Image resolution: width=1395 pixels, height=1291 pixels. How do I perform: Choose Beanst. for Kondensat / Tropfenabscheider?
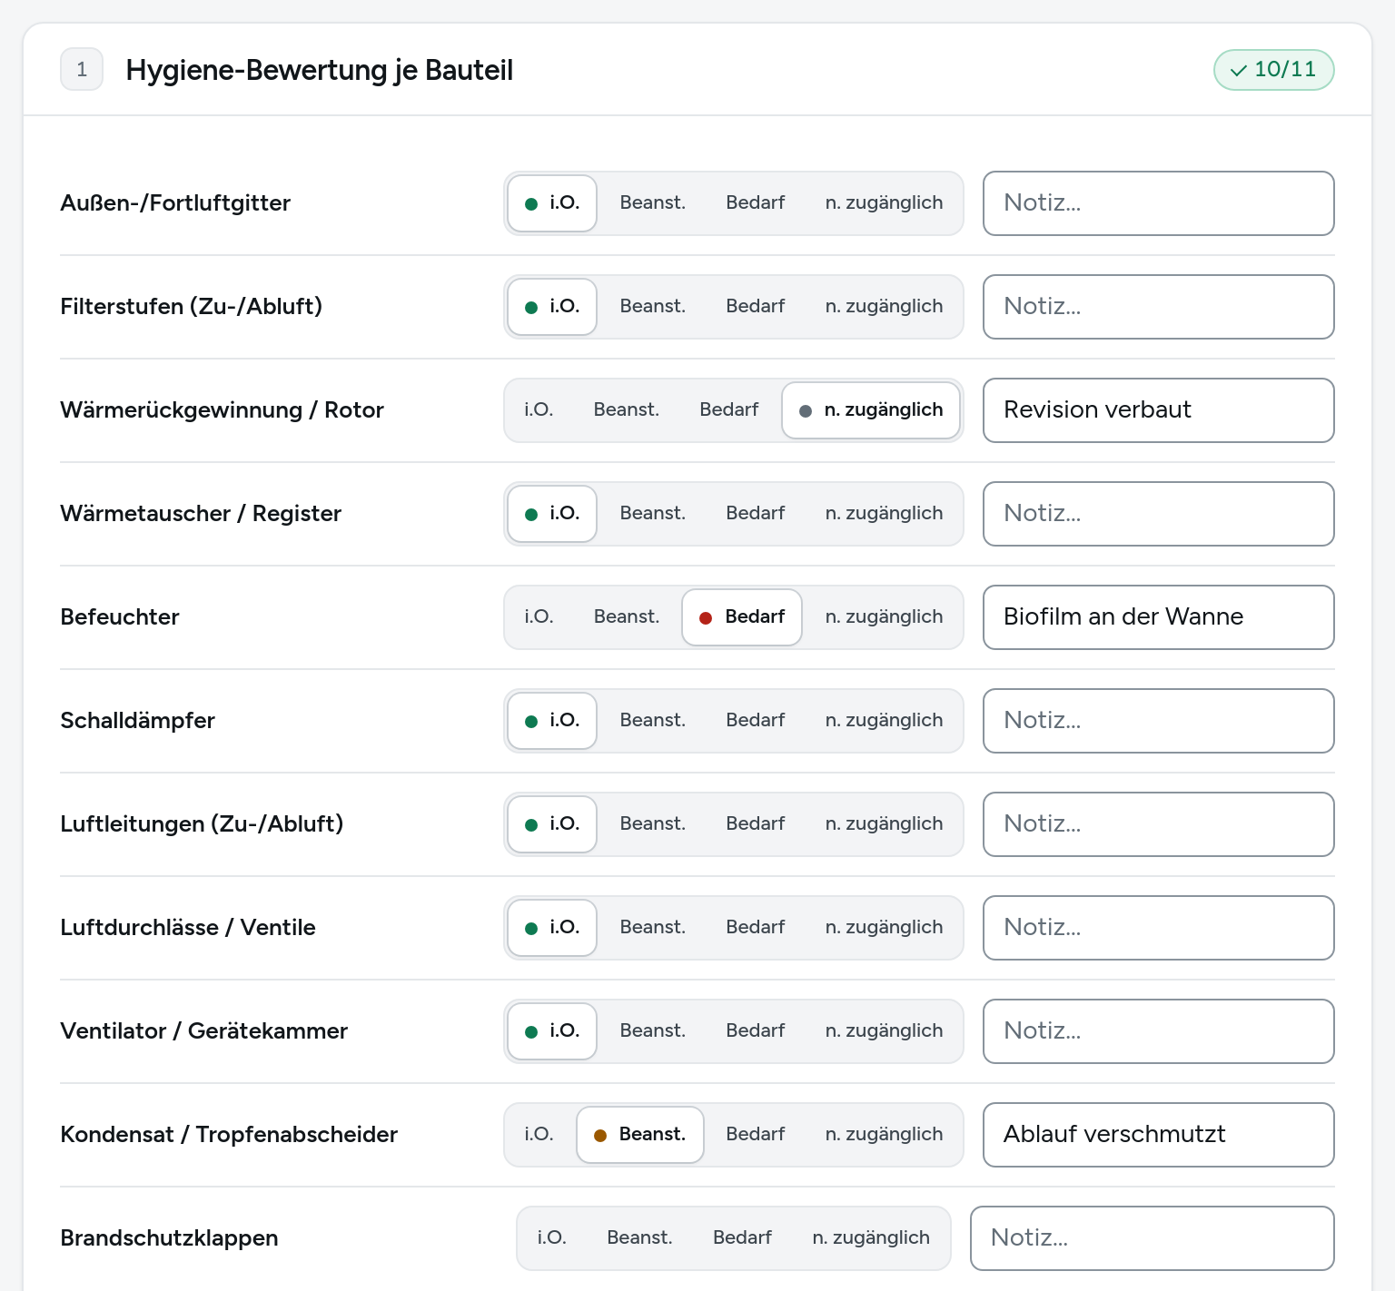pos(640,1135)
